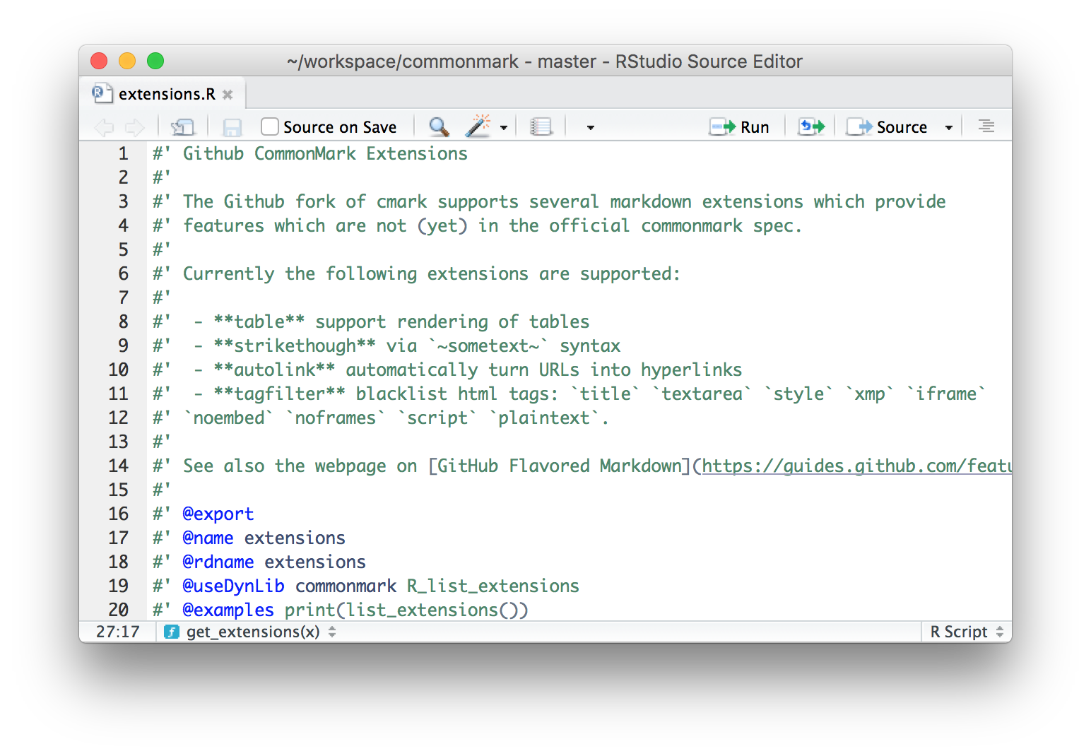This screenshot has height=756, width=1091.
Task: Click the Find/Replace magnifying glass icon
Action: (x=439, y=127)
